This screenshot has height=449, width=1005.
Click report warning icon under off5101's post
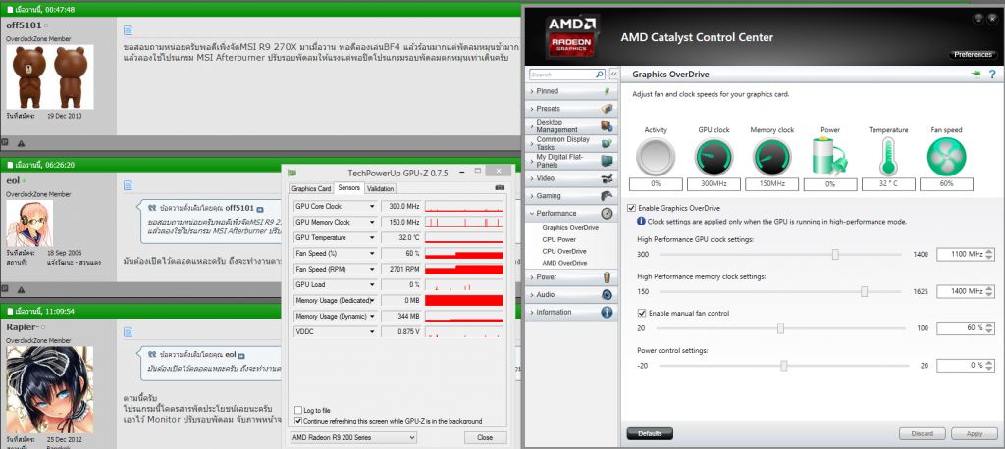[x=21, y=143]
